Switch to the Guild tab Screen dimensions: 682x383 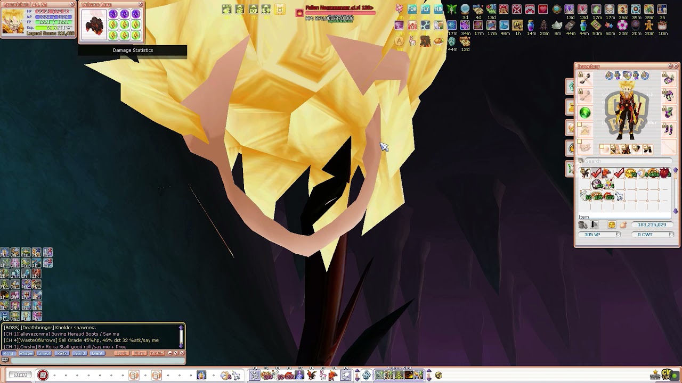click(x=80, y=353)
